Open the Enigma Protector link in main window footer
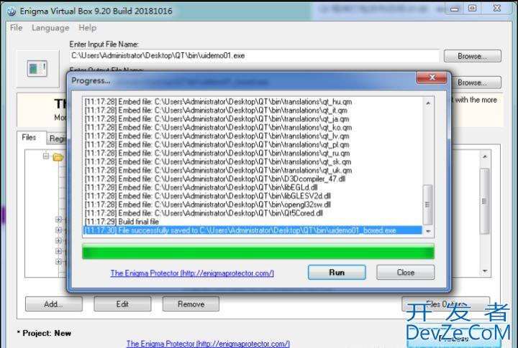The height and width of the screenshot is (348, 518). (x=208, y=344)
